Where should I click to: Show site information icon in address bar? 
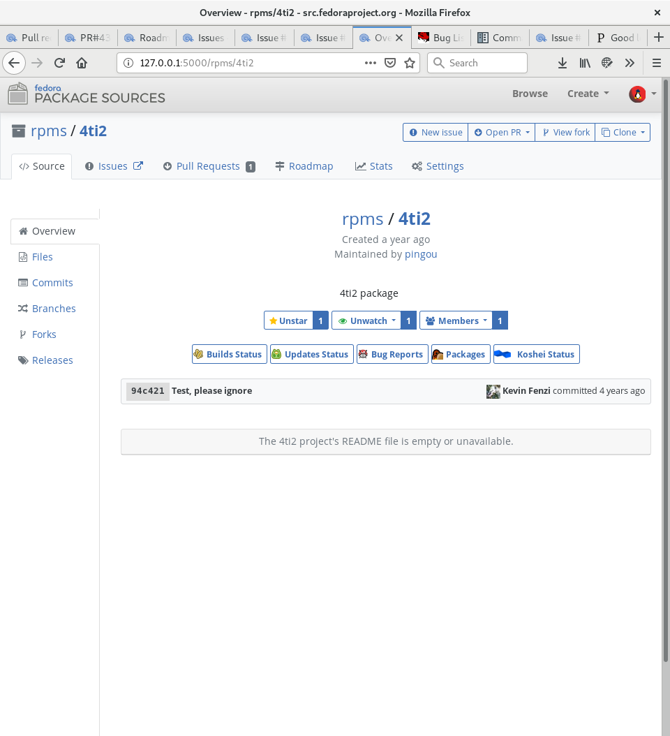click(128, 63)
